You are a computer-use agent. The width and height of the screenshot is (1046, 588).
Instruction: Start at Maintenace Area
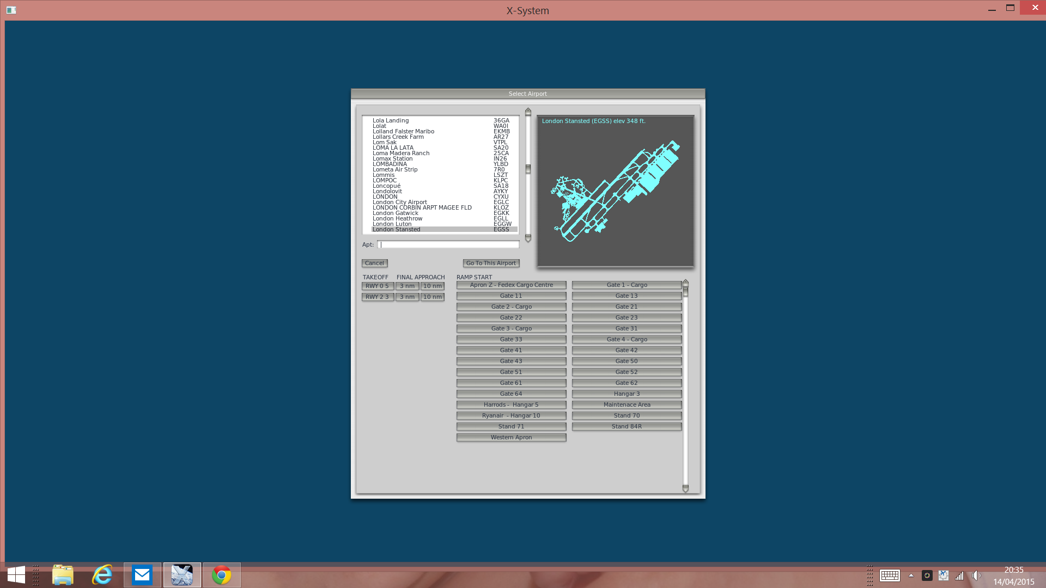(627, 405)
